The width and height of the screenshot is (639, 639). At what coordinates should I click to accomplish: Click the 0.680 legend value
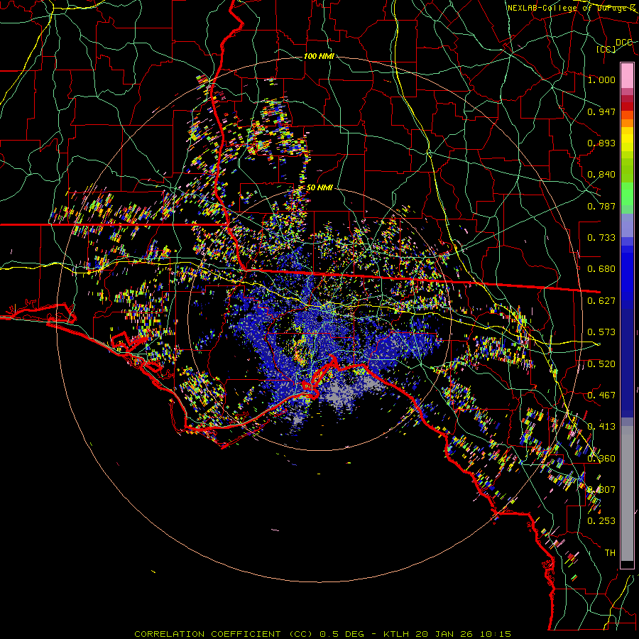(x=601, y=269)
